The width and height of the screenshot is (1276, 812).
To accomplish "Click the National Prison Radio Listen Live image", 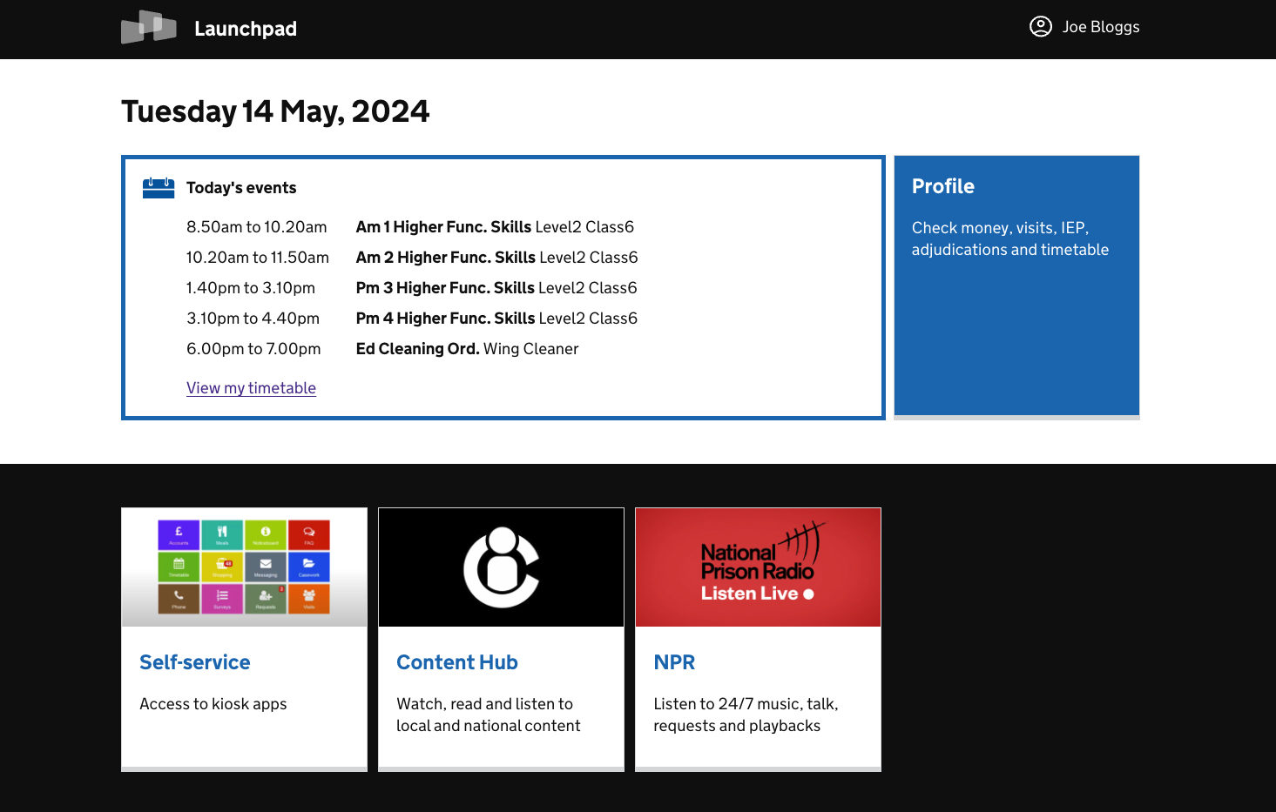I will (x=757, y=567).
